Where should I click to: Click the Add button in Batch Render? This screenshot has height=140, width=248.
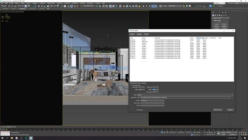pyautogui.click(x=132, y=34)
